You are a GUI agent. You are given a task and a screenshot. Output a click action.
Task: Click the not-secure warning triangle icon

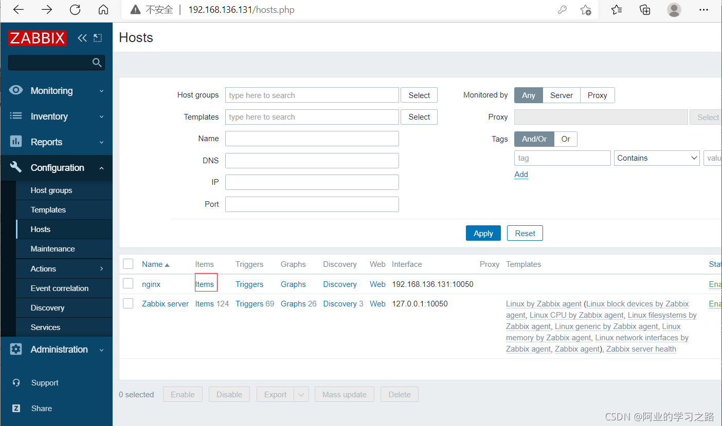tap(135, 10)
